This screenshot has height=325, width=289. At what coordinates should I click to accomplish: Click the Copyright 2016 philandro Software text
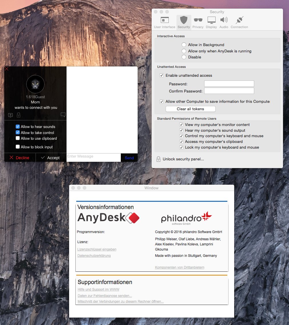click(x=188, y=232)
